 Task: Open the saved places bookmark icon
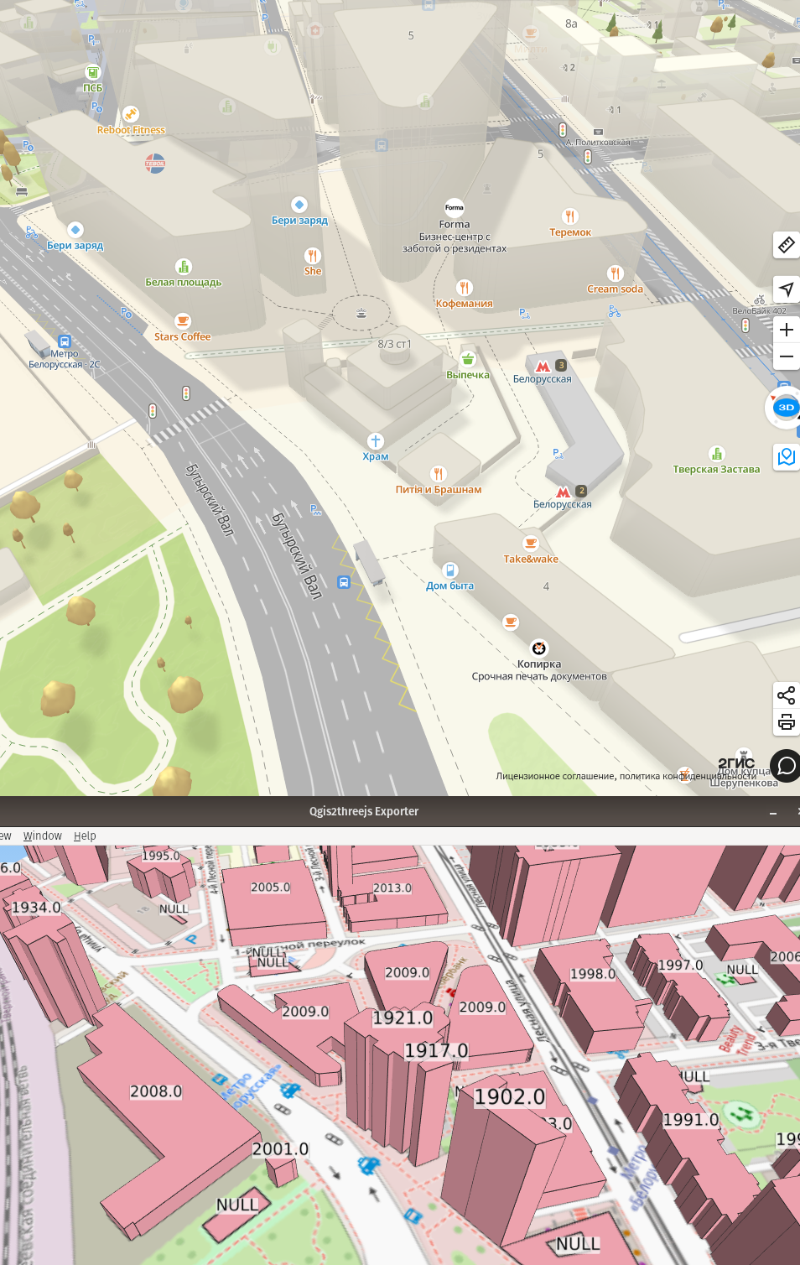[786, 456]
